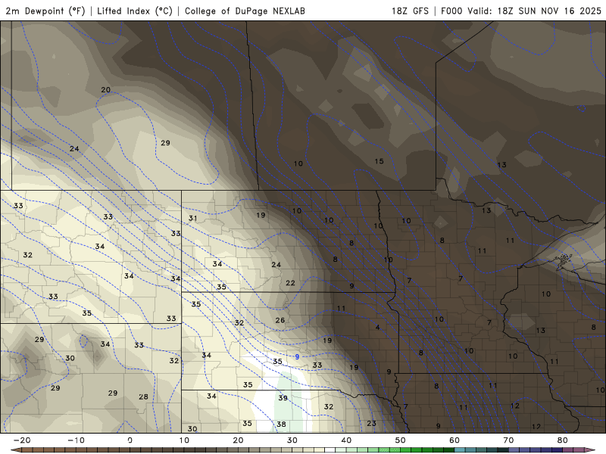Click the 60 label on the color scale
606x454 pixels.
(x=454, y=440)
